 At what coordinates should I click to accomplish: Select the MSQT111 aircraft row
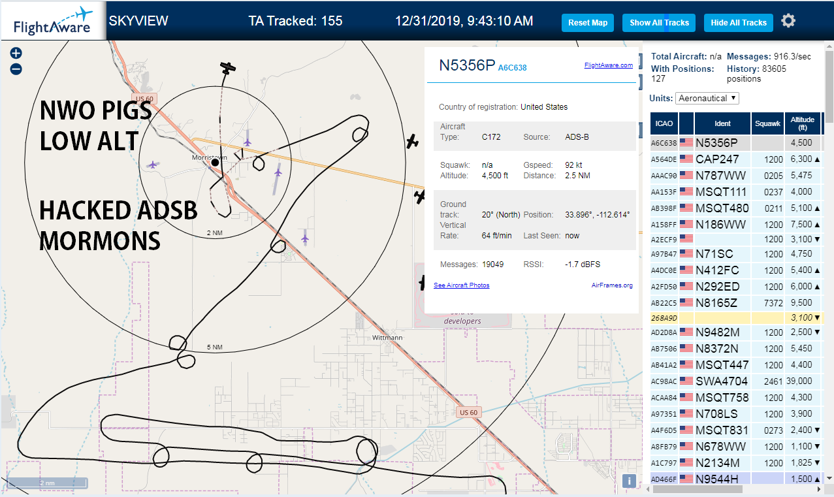[736, 192]
